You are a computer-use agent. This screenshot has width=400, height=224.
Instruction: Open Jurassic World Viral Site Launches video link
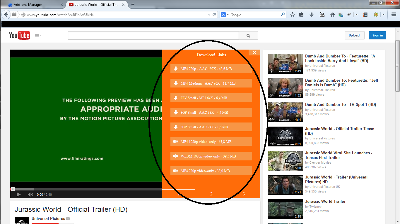tap(339, 155)
